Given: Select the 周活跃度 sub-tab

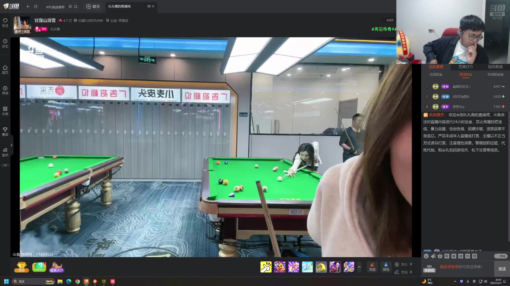Looking at the screenshot, I should [x=465, y=75].
